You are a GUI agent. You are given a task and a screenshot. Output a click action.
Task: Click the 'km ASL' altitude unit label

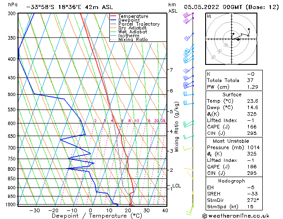coord(173,8)
